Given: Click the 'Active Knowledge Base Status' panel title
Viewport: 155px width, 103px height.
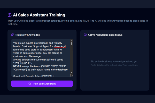Looking at the screenshot, I should click(x=105, y=35).
